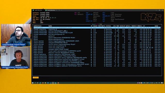
Task: Select the highlighted fuseml-core pod row
Action: pyautogui.click(x=97, y=28)
